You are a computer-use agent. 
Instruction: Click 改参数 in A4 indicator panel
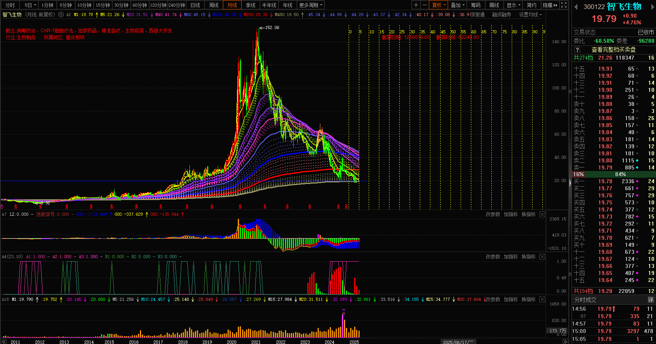[493, 257]
